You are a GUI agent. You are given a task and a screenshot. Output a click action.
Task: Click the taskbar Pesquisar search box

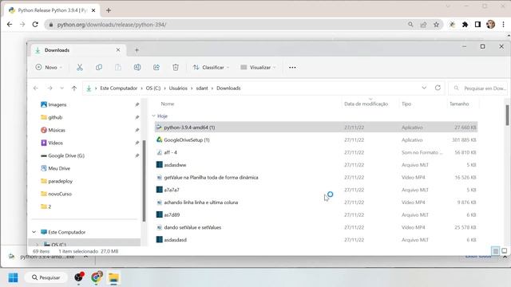[x=46, y=277]
